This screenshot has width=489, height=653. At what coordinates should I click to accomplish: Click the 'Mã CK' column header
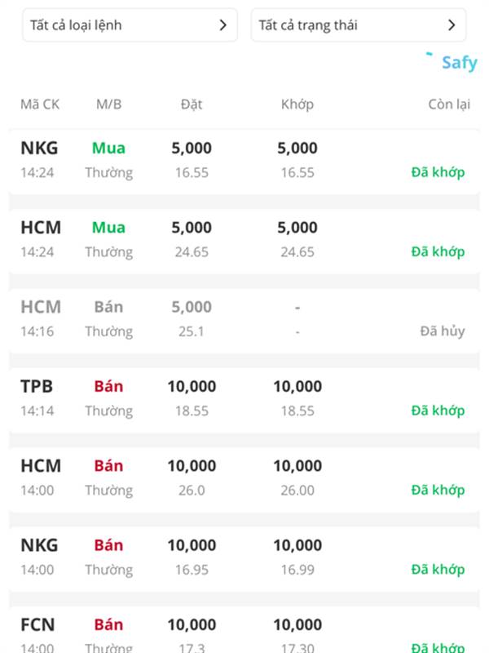click(x=40, y=104)
